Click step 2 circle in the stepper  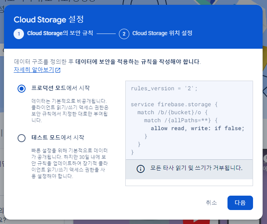[124, 34]
